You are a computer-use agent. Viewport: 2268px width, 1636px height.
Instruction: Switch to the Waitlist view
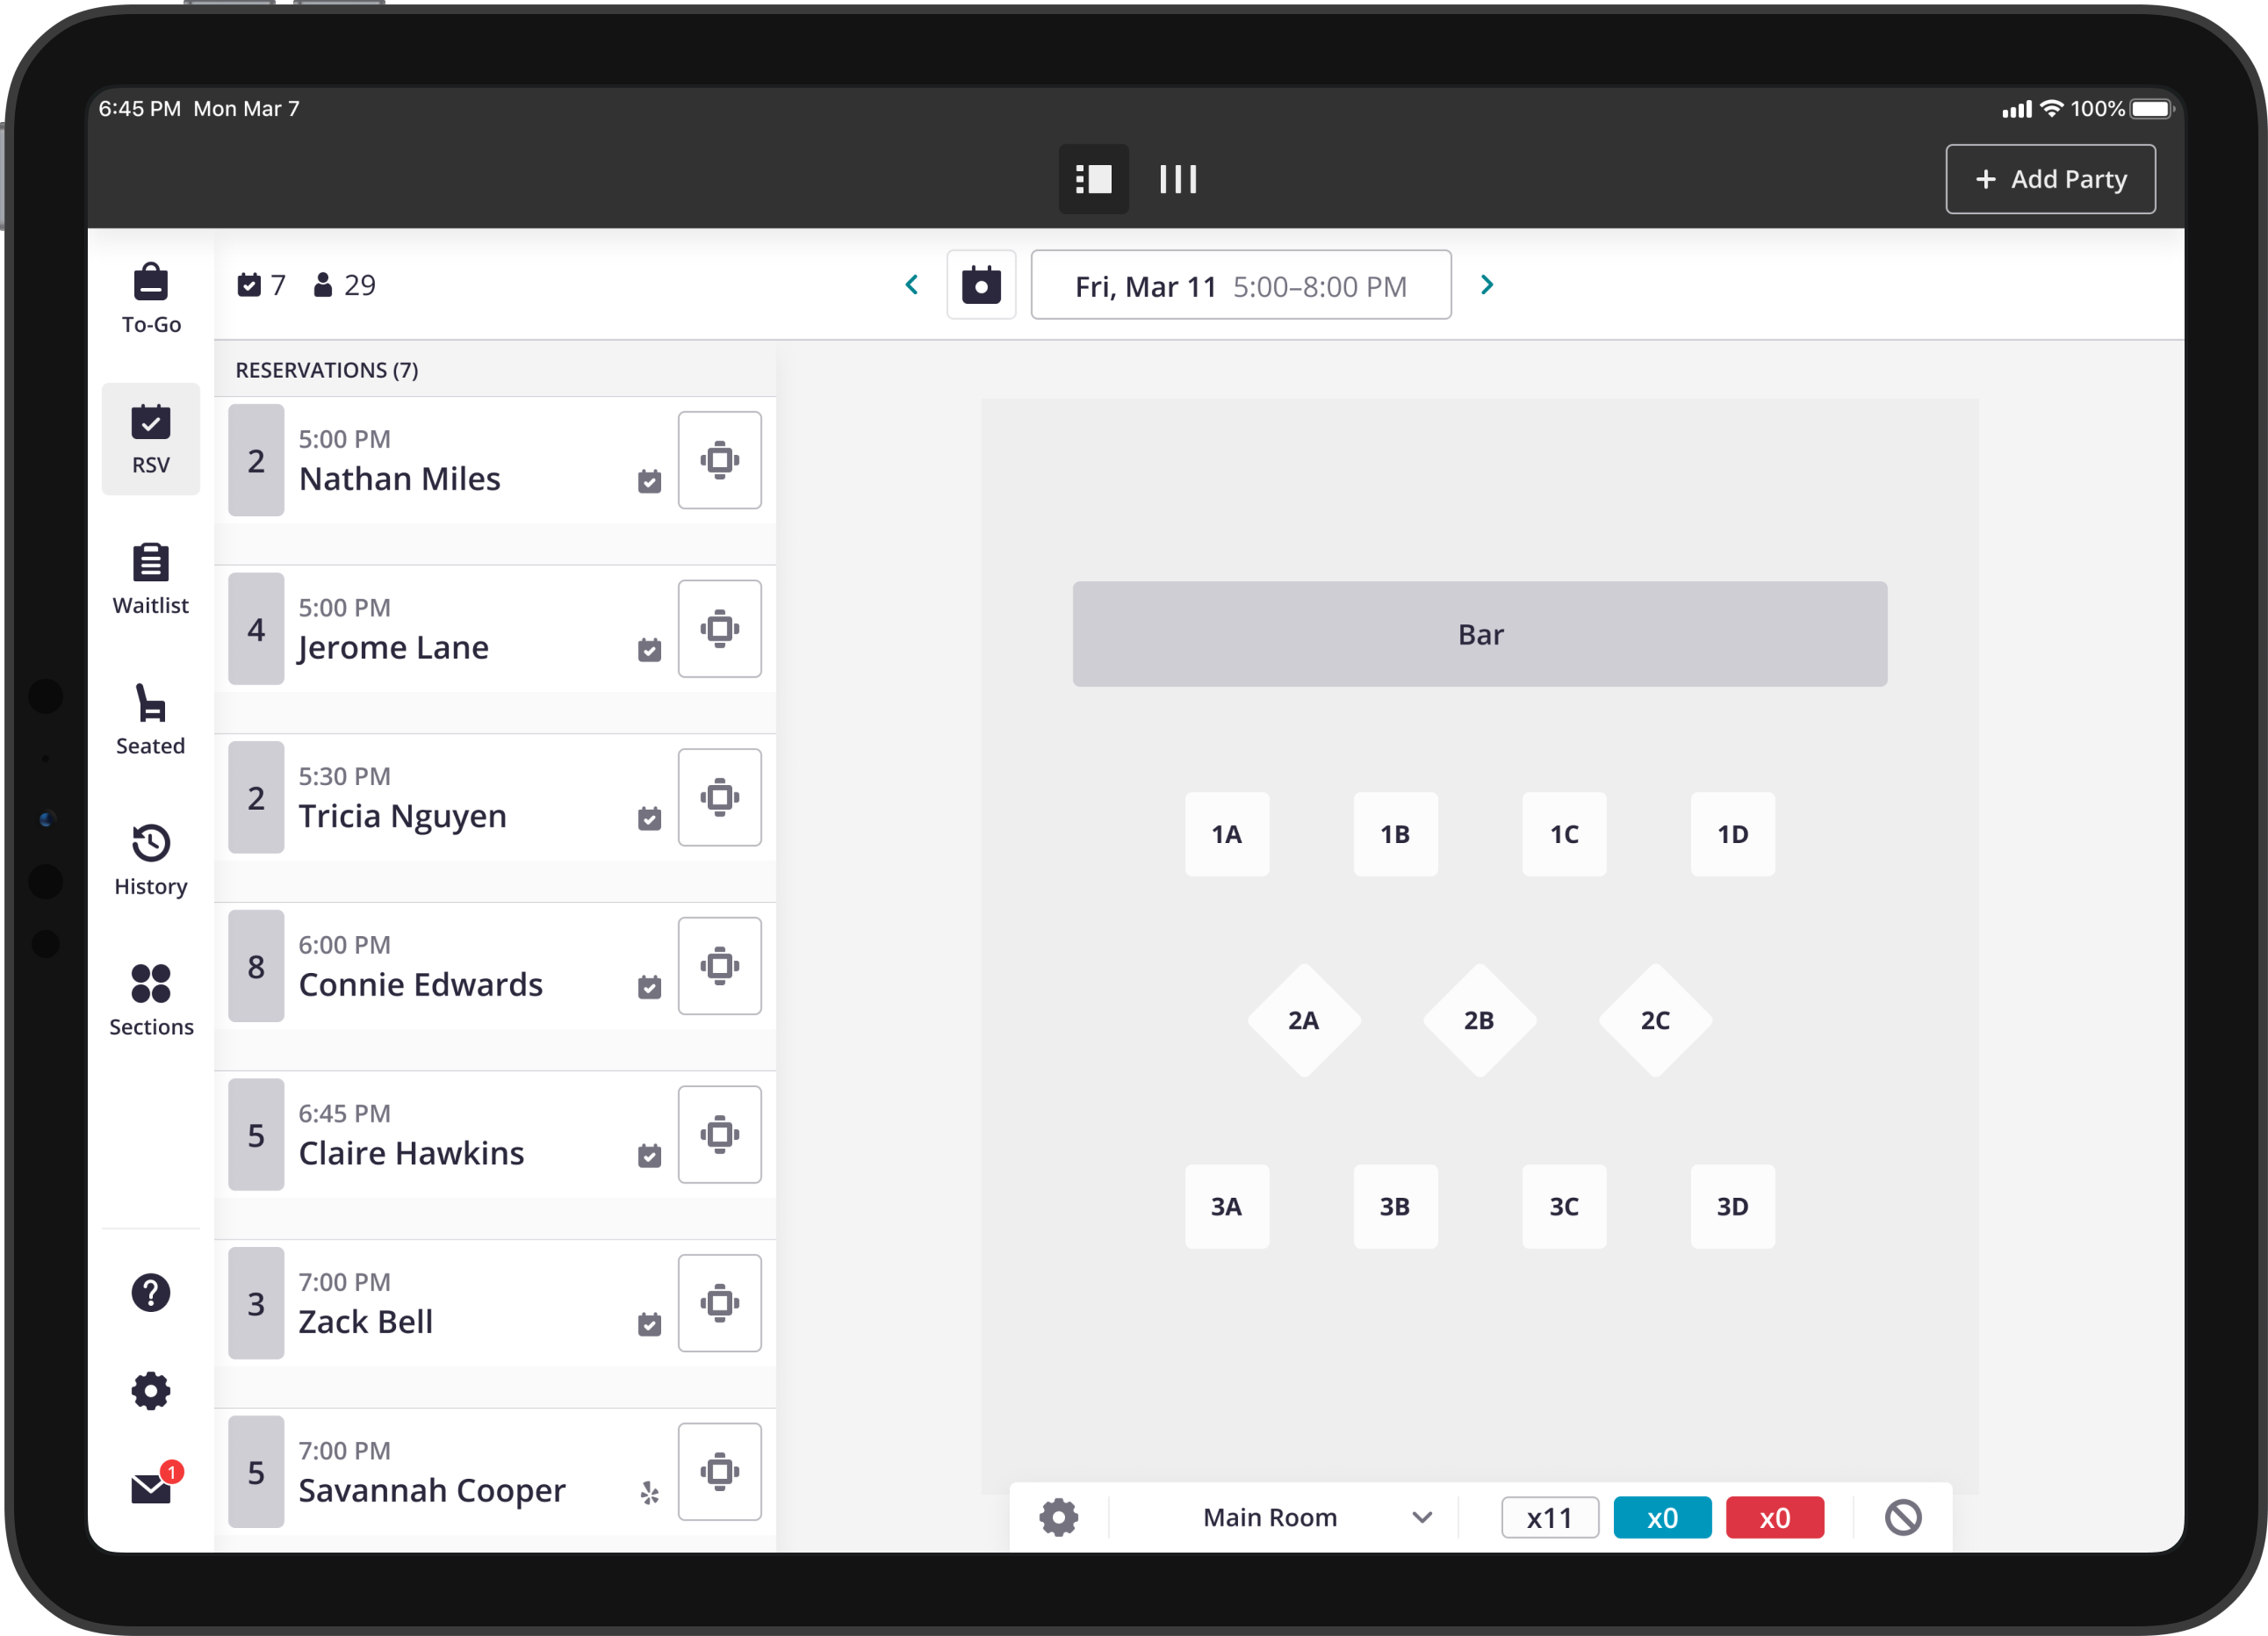tap(150, 578)
